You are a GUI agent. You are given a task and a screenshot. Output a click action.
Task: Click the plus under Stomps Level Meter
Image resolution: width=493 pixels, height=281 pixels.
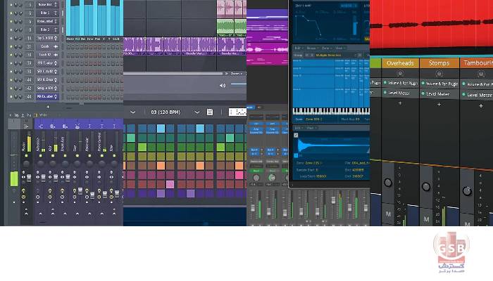(439, 103)
